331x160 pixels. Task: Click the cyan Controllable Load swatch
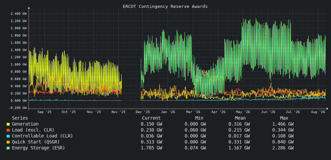[x=8, y=136]
